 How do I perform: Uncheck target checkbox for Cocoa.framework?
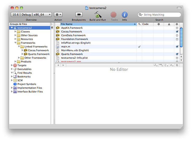point(177,32)
